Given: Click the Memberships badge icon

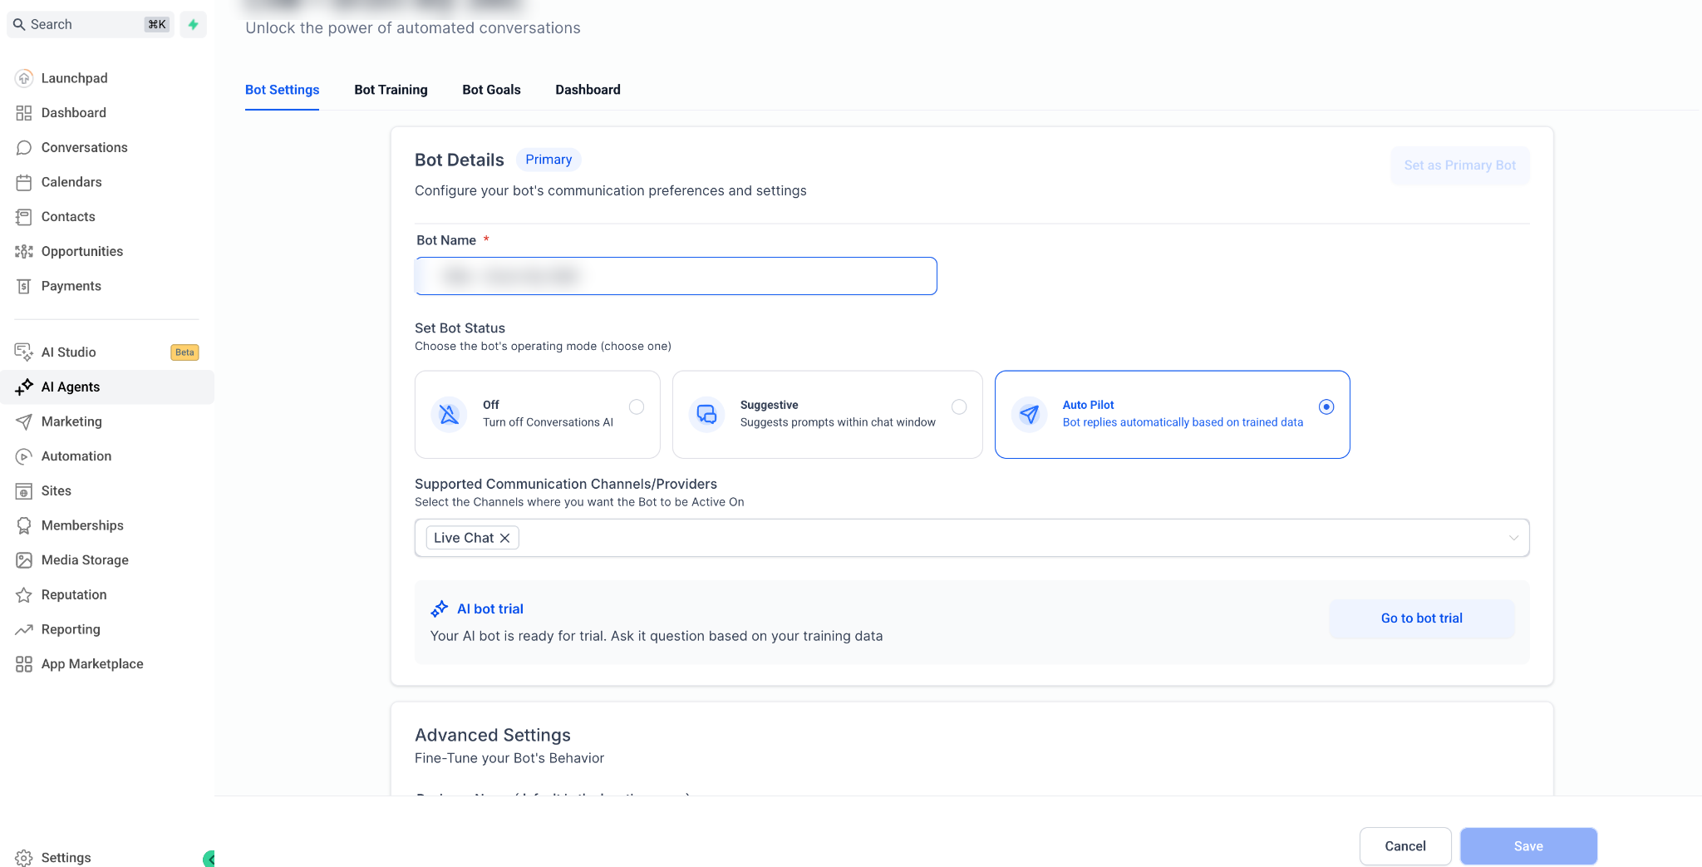Looking at the screenshot, I should click(24, 525).
